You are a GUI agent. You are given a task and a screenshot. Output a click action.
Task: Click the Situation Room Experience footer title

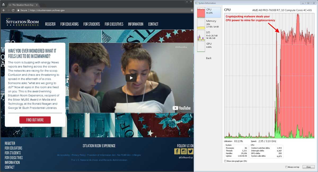99,146
